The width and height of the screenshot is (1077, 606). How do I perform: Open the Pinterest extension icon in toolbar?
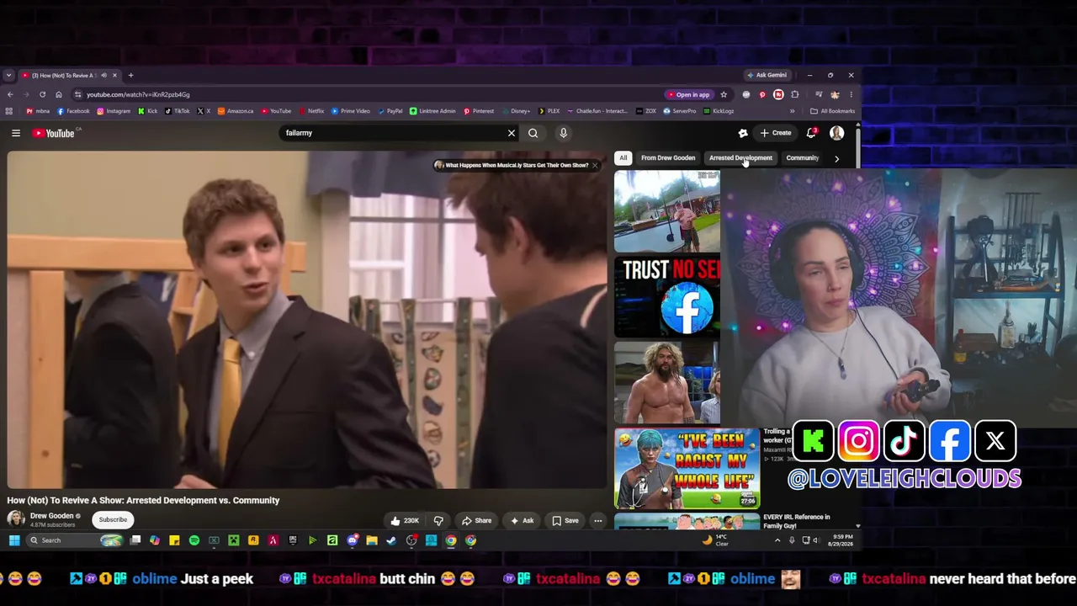coord(762,94)
